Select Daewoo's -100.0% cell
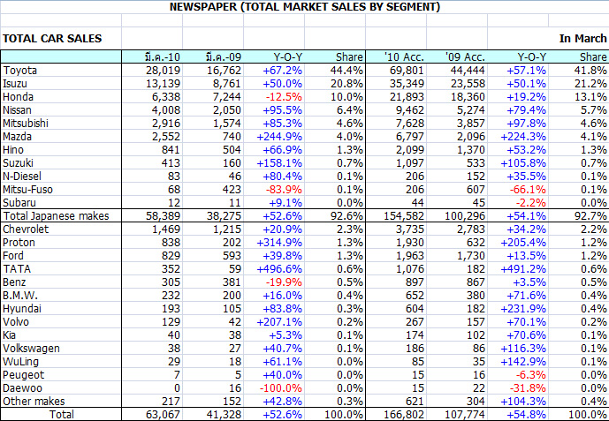Viewport: 609px width, 421px height. click(x=282, y=387)
